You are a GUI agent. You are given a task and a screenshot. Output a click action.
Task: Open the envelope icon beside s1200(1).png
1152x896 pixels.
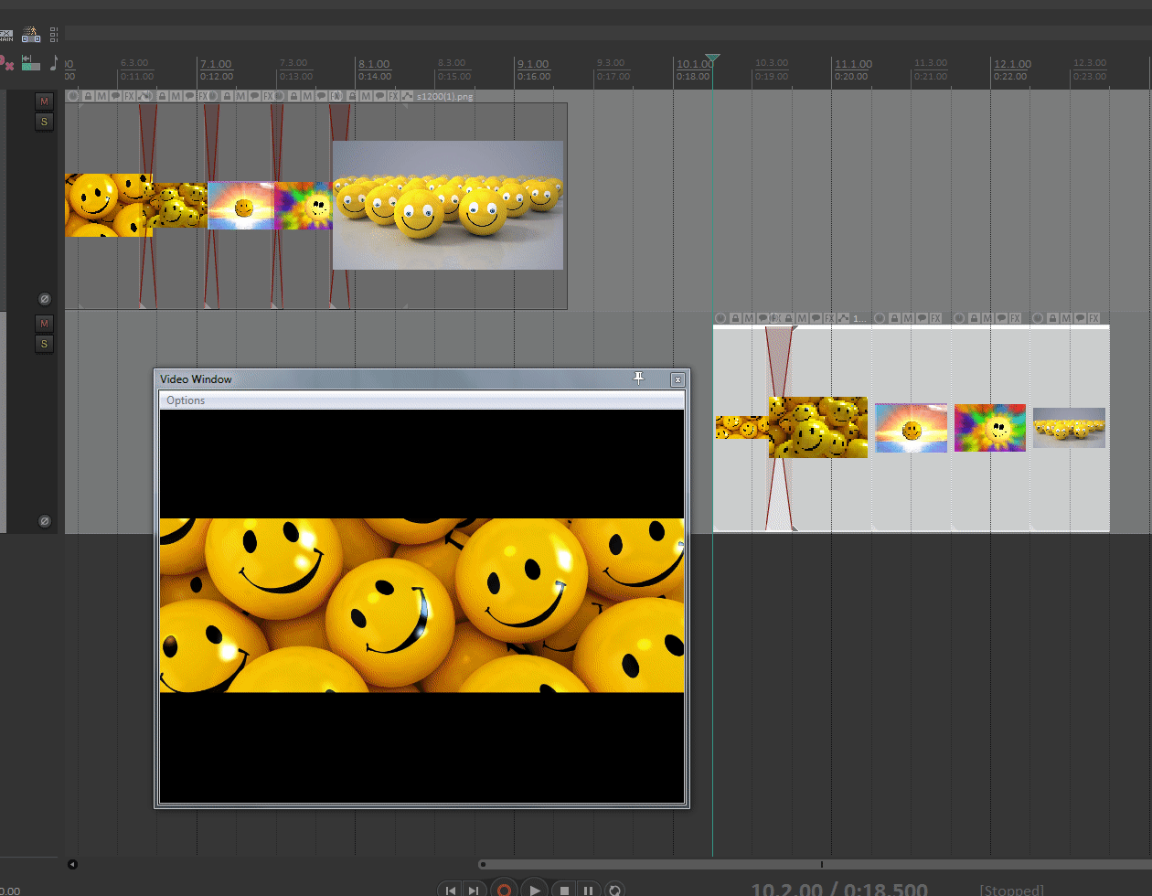point(406,96)
